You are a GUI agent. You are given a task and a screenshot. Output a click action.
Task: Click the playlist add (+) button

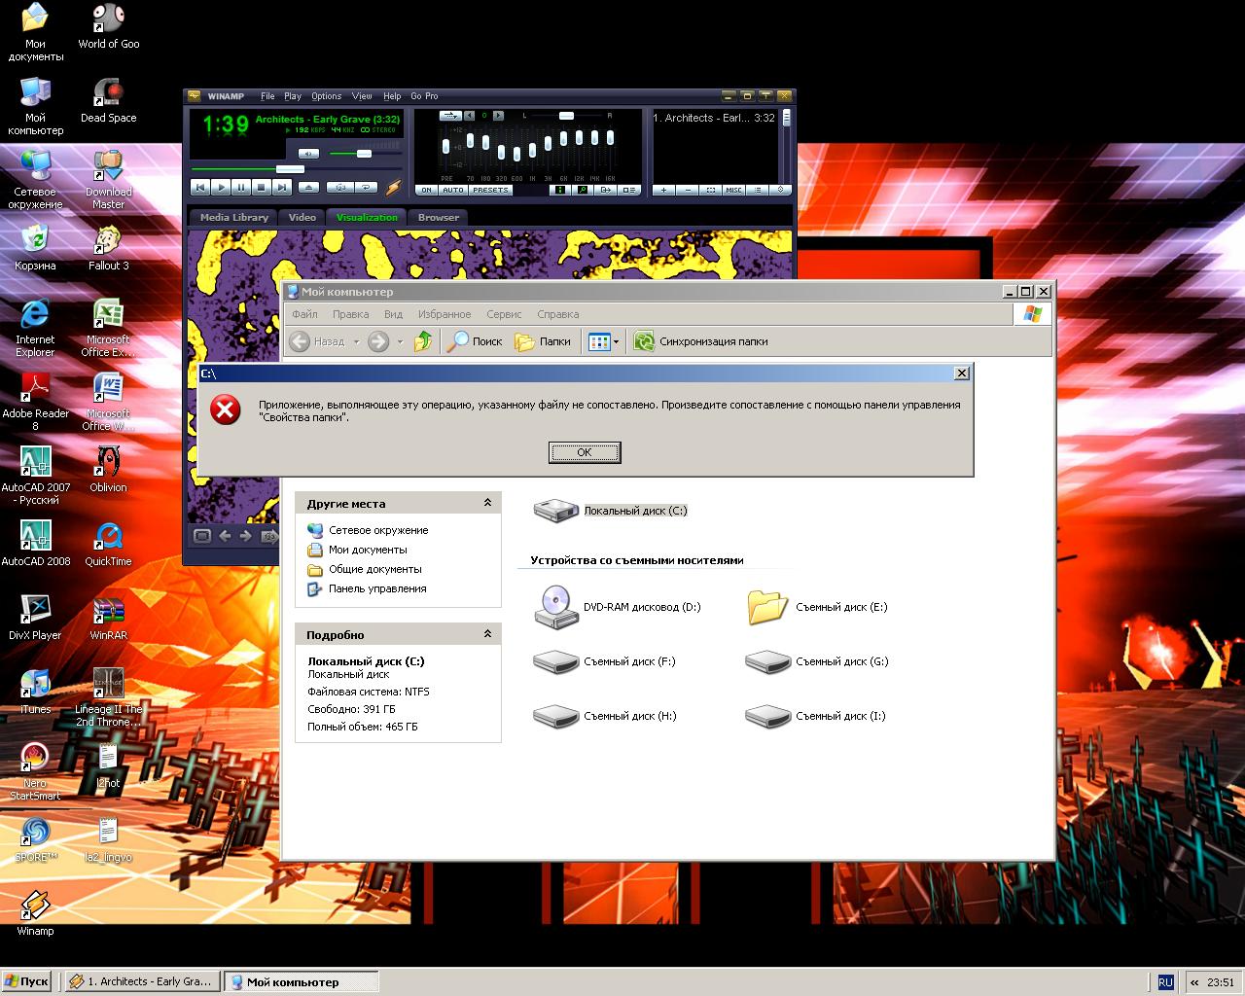(663, 190)
